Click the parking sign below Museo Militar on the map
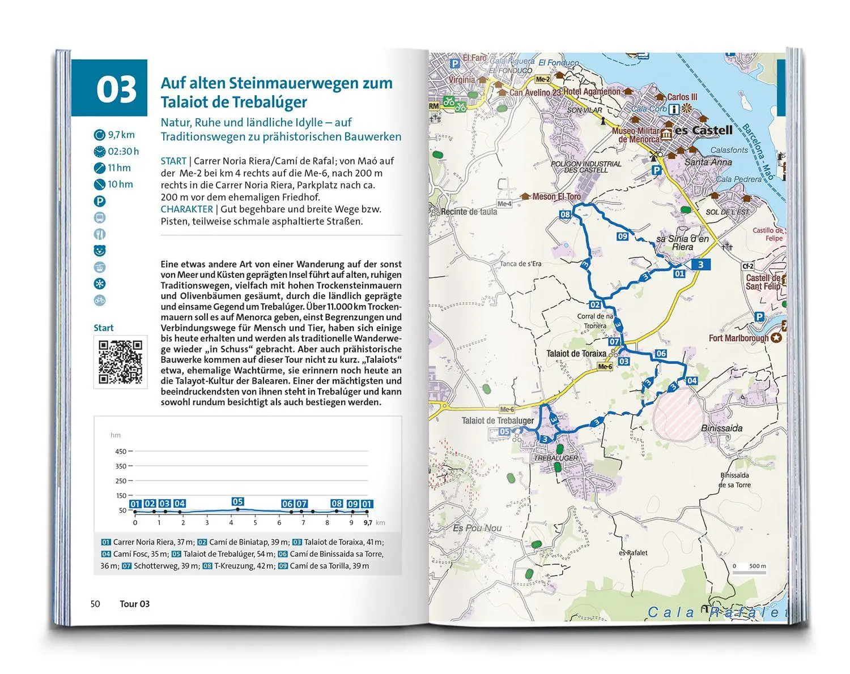 click(x=656, y=170)
